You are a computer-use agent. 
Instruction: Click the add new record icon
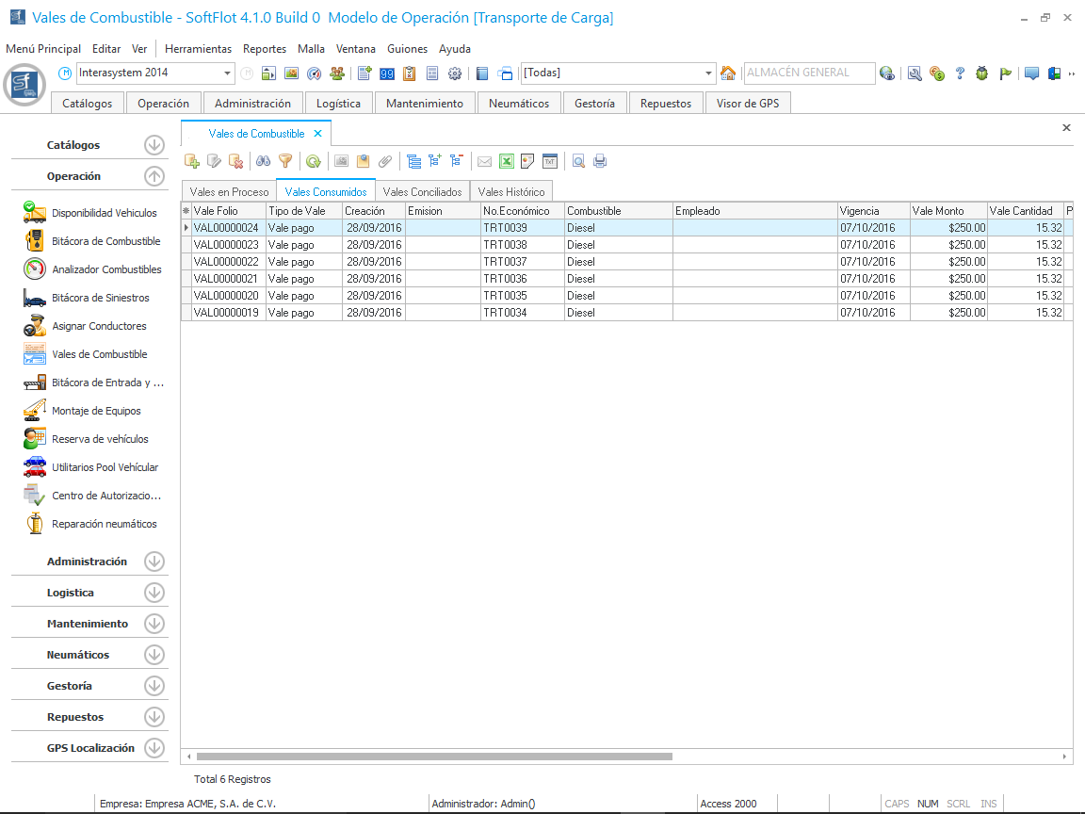(x=192, y=161)
